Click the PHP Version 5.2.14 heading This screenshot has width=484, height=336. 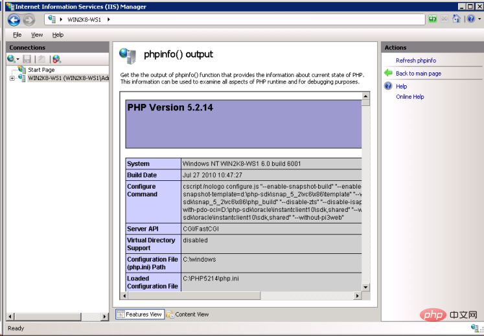coord(170,107)
